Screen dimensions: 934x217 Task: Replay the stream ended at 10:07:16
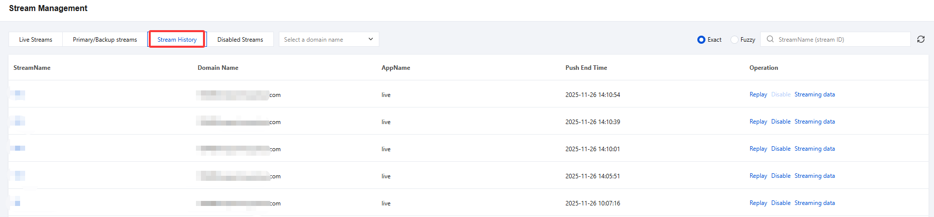[x=758, y=203]
